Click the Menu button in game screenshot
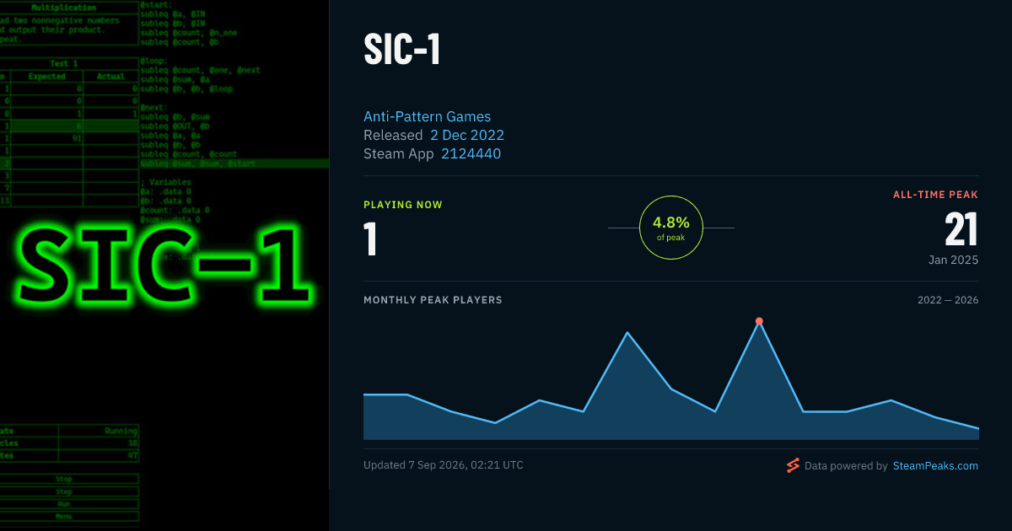Viewport: 1012px width, 531px height. click(x=64, y=516)
